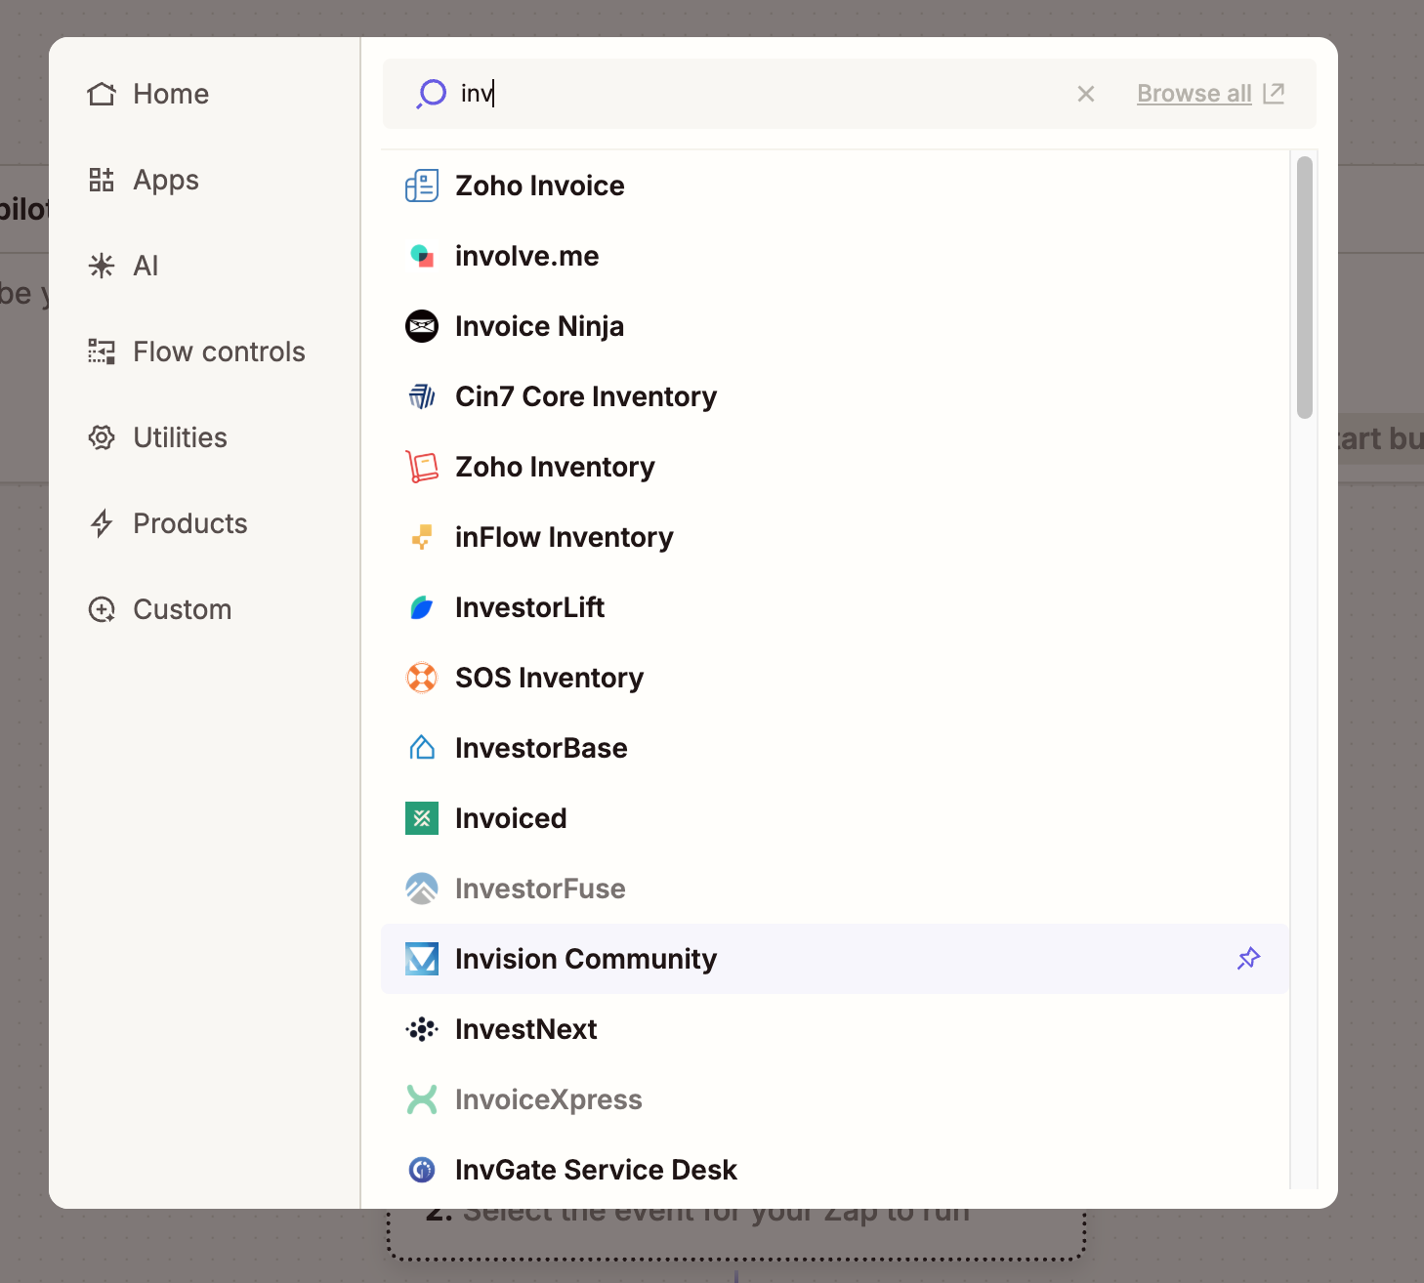
Task: Click the Apps grid icon
Action: (102, 180)
